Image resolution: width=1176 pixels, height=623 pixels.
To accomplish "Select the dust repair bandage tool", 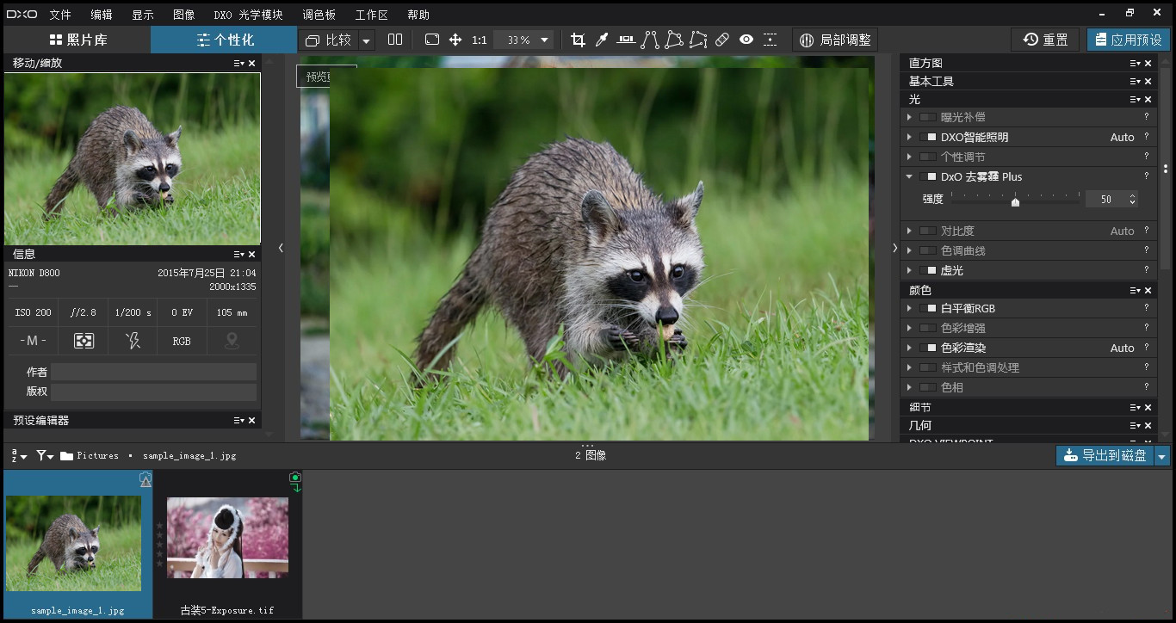I will click(722, 40).
